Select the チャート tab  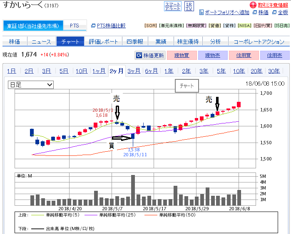70,41
